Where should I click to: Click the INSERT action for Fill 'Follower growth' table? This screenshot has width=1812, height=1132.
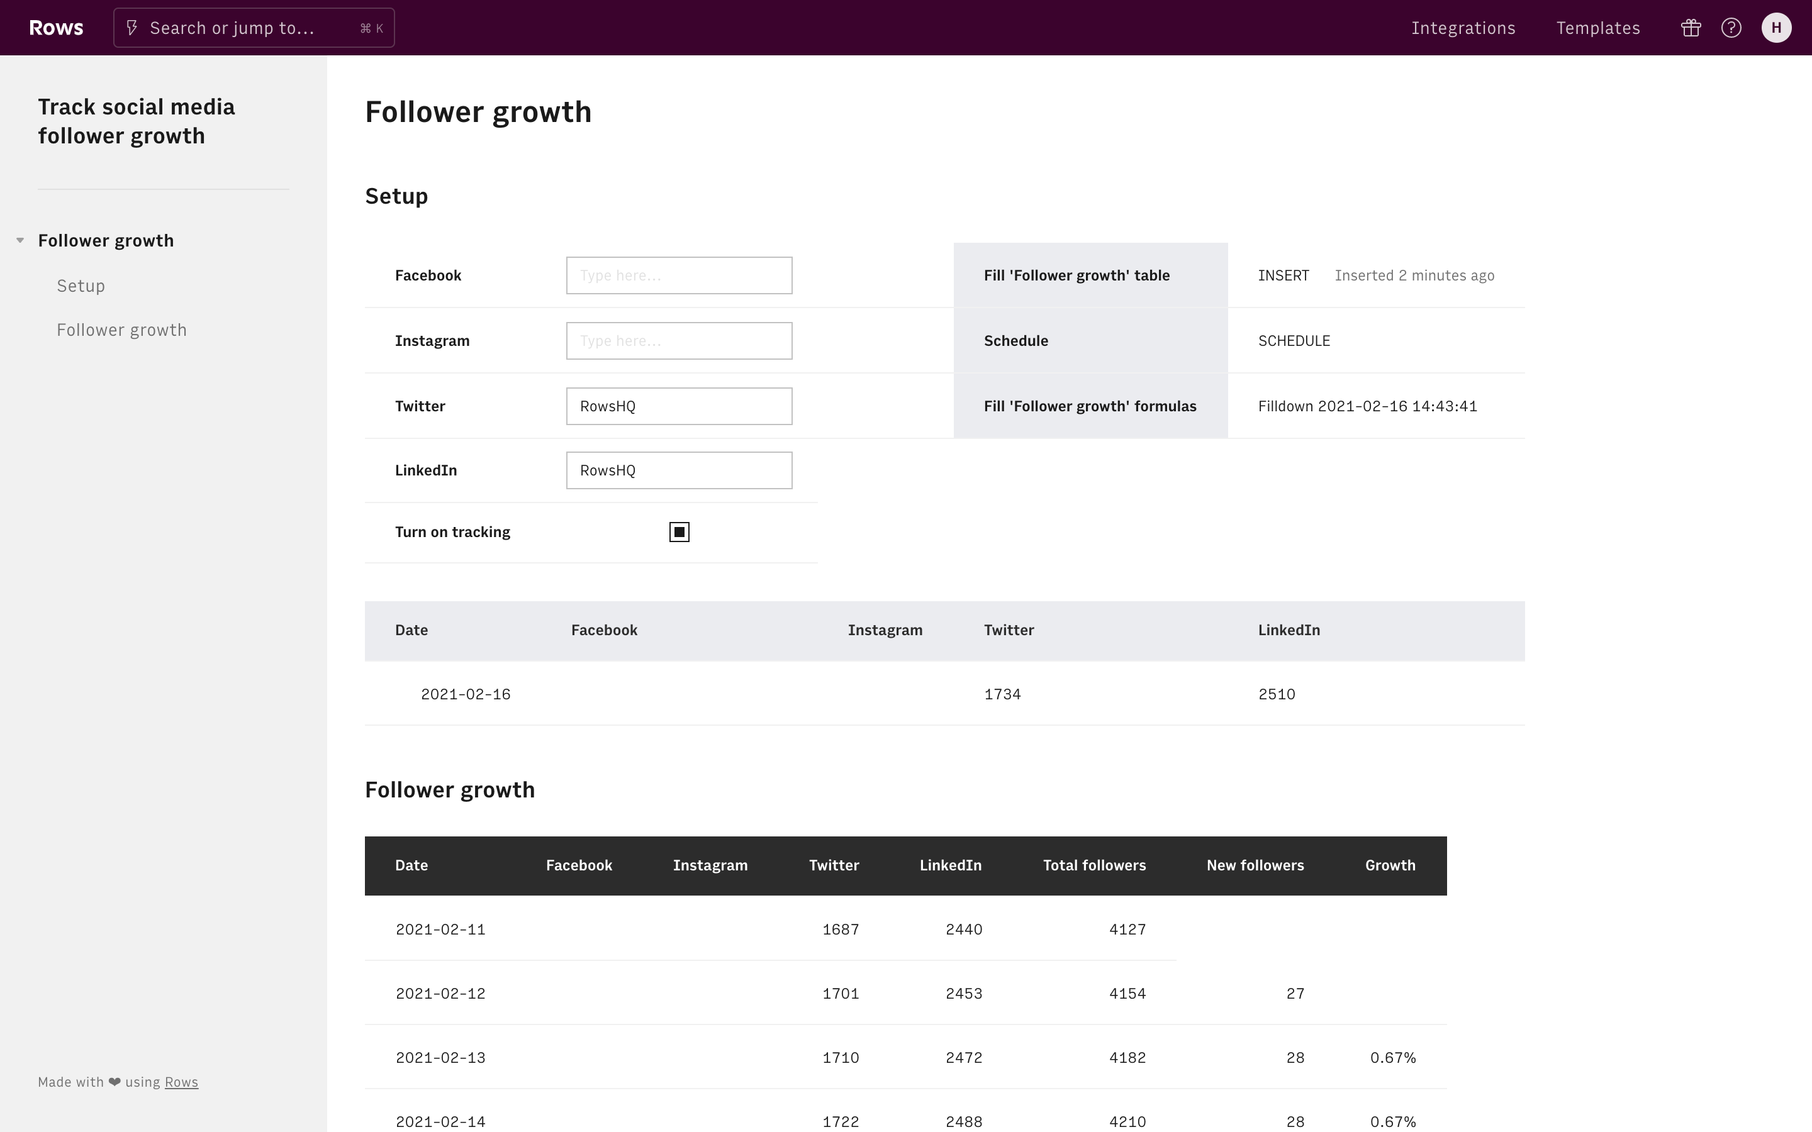click(x=1283, y=275)
